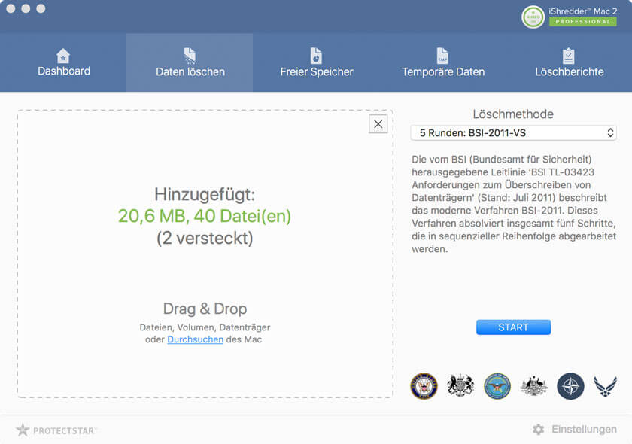Click the Löschberichte clipboard icon
632x444 pixels.
pos(569,56)
